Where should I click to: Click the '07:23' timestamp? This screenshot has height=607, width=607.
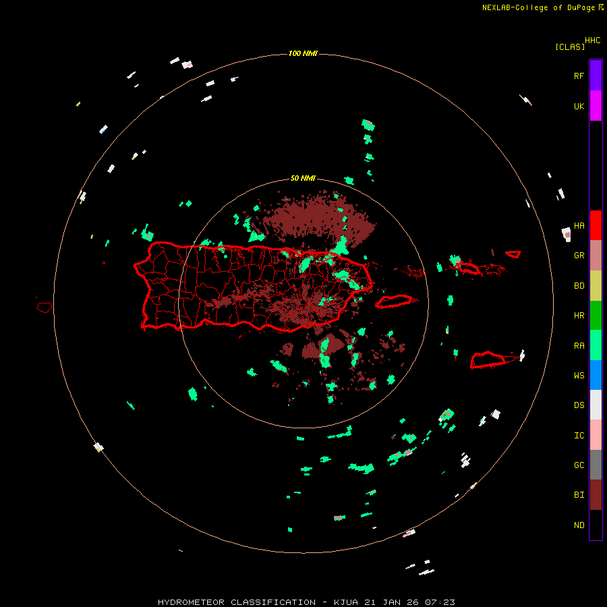point(440,602)
